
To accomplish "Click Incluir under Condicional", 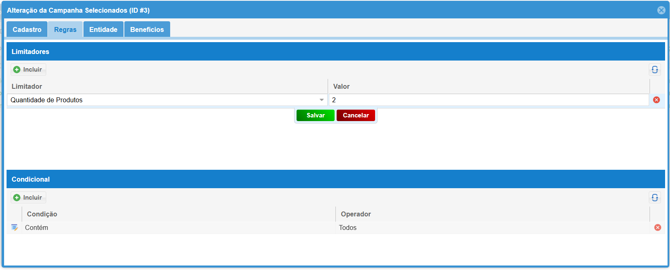I will (28, 198).
